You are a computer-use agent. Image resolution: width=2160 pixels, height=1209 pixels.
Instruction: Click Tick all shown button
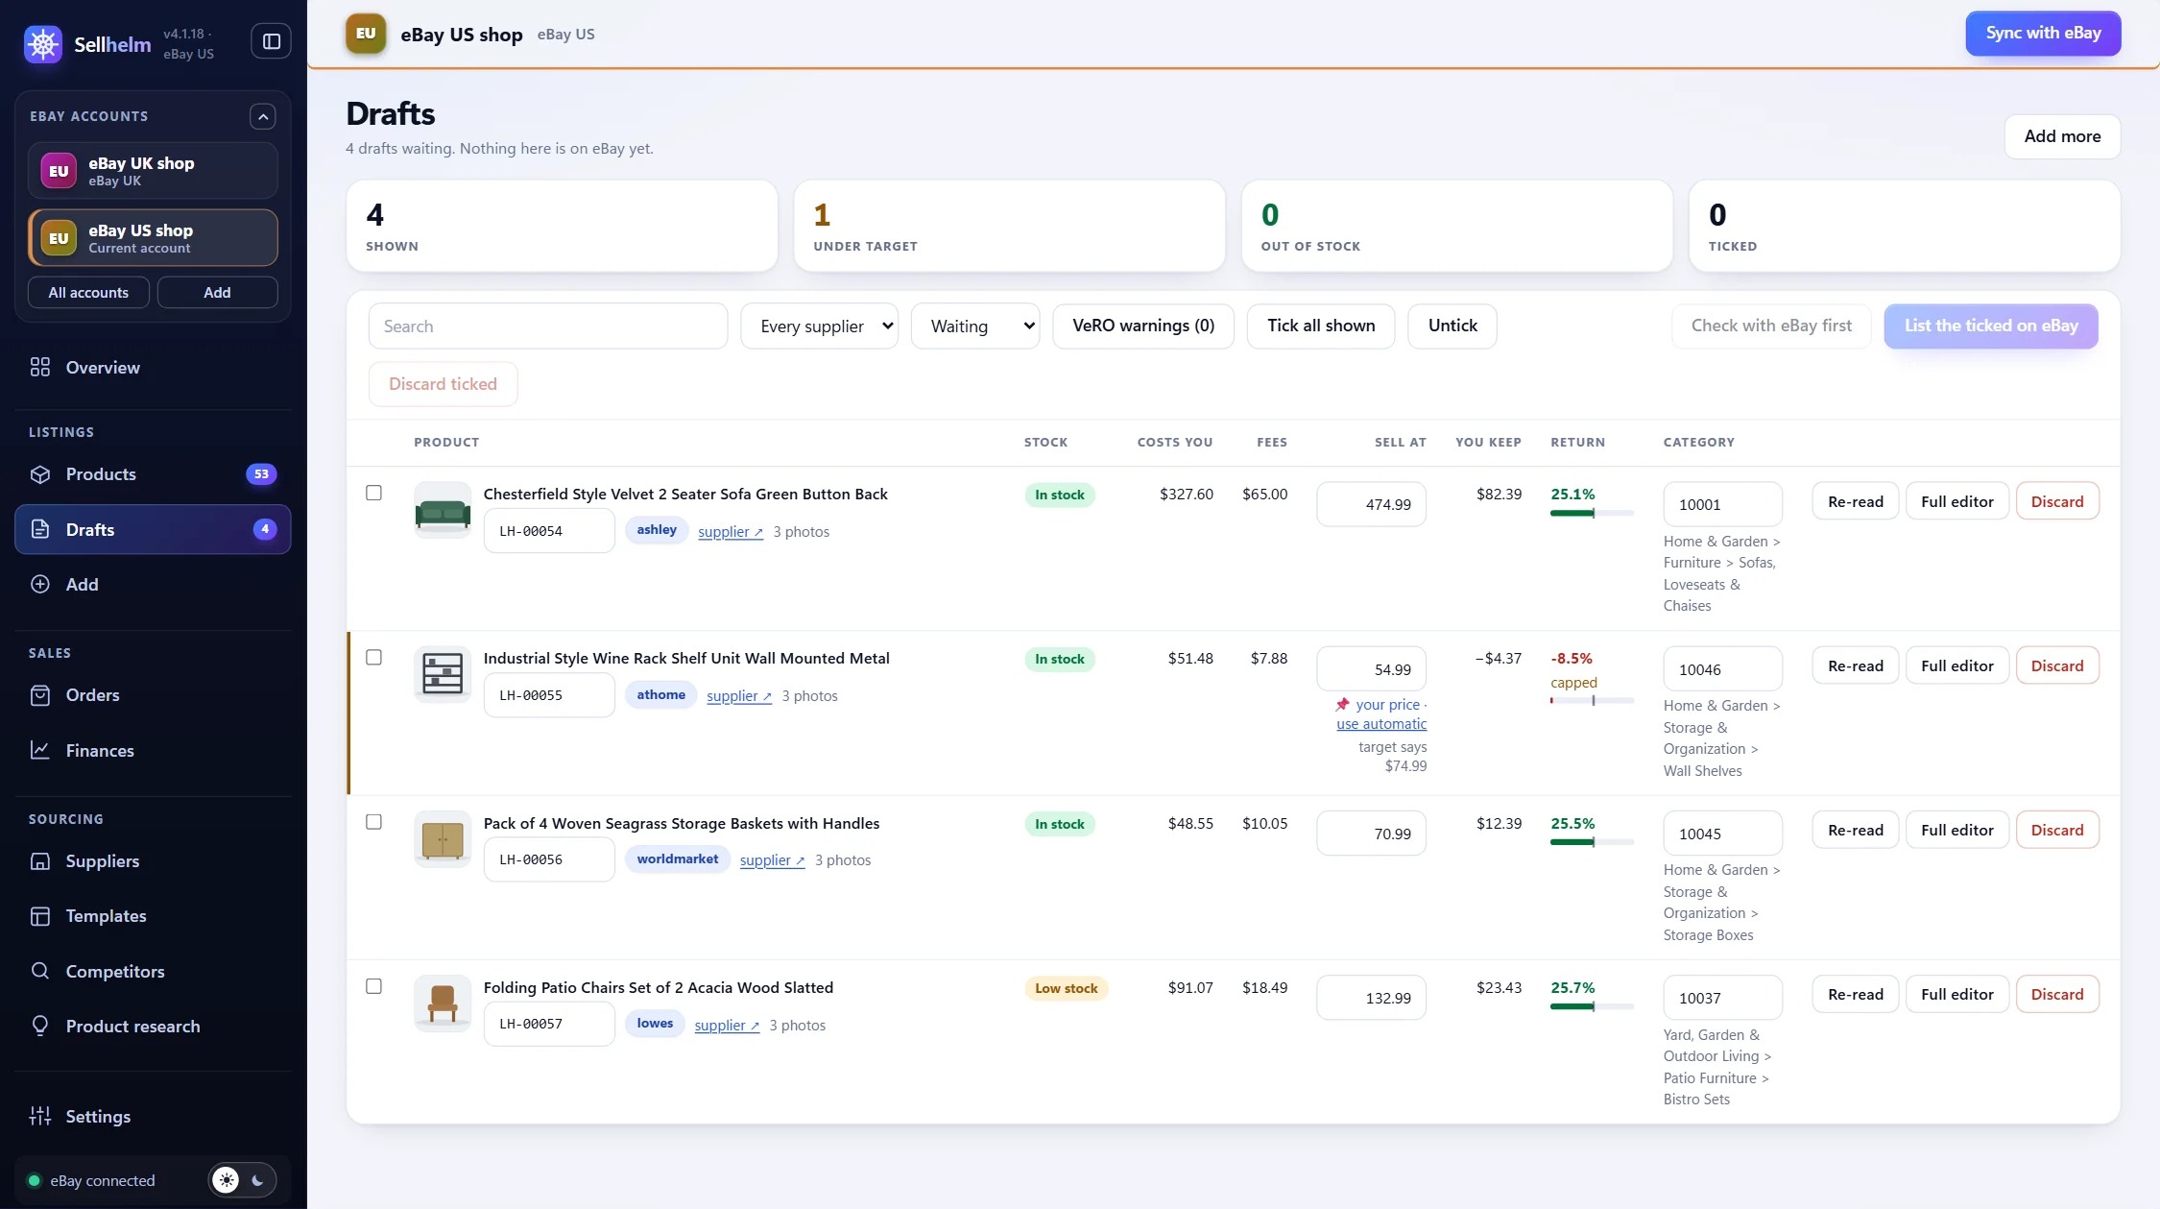[1321, 326]
